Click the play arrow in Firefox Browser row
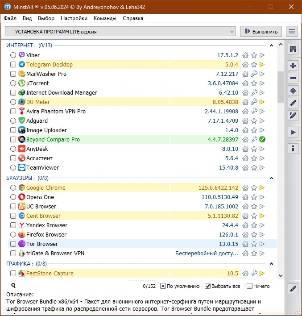 [262, 235]
